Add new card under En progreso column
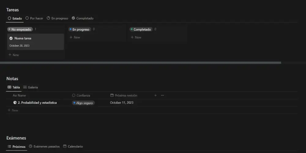The width and height of the screenshot is (306, 153). [75, 37]
